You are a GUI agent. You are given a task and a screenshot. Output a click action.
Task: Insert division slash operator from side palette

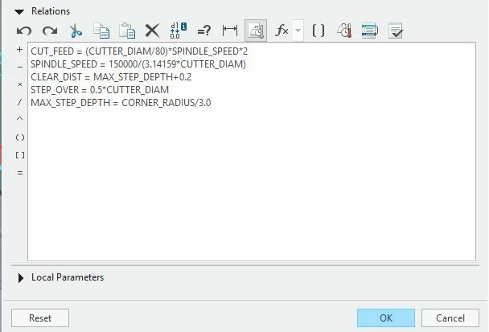(19, 102)
